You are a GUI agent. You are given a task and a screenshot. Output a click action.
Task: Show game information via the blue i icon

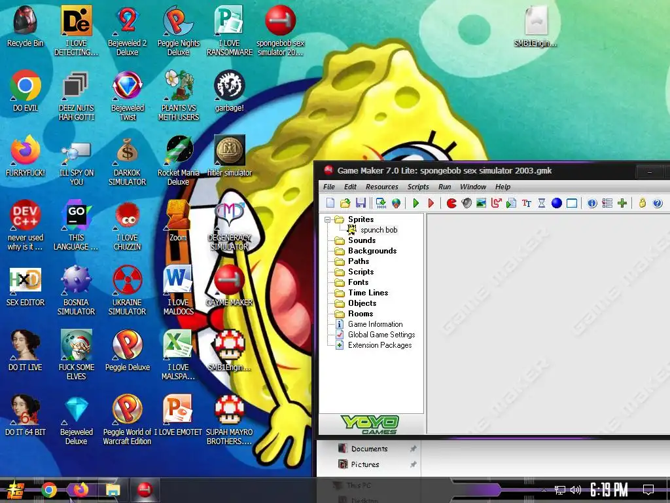pos(591,203)
